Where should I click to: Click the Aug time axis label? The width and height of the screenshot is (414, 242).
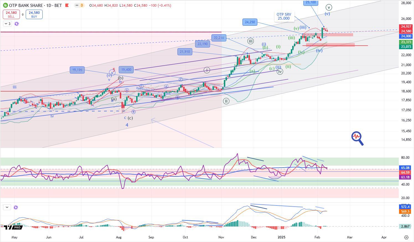[119, 237]
